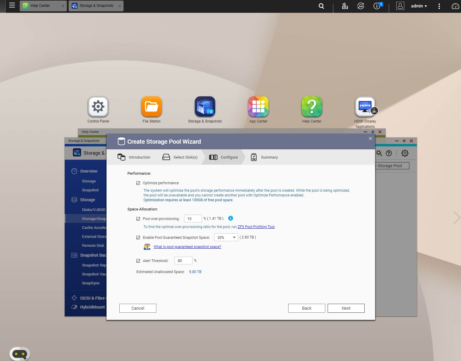Click the Alert Threshold percentage field
This screenshot has height=361, width=461.
point(183,261)
